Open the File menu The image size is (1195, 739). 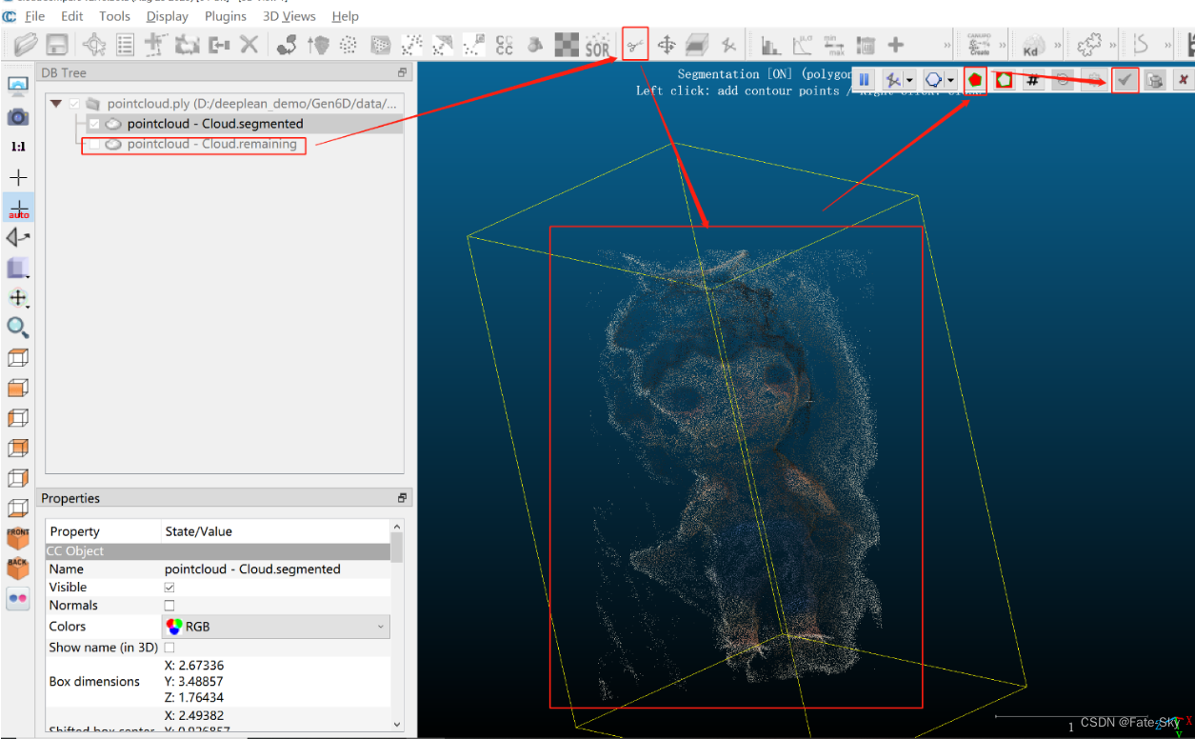tap(34, 16)
